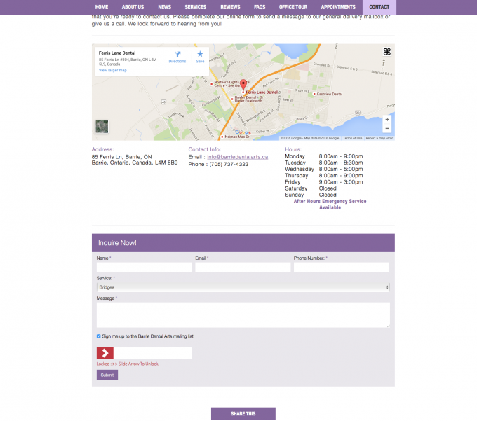Uncheck the mailing list signup checkbox
The image size is (477, 421).
click(99, 336)
